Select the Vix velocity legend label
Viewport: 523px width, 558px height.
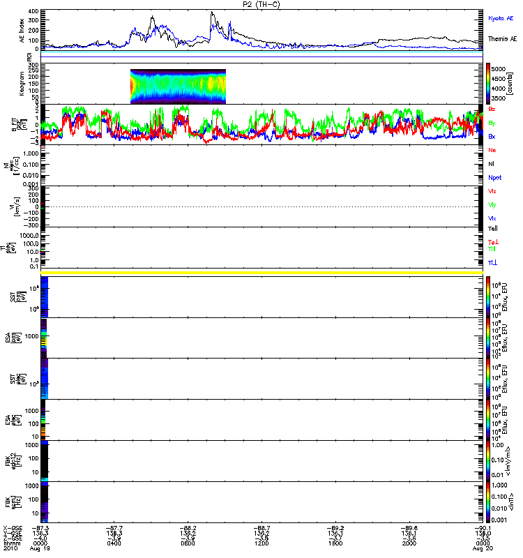click(x=492, y=218)
